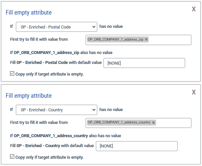Click the Postal Code dropdown arrow

pos(94,27)
